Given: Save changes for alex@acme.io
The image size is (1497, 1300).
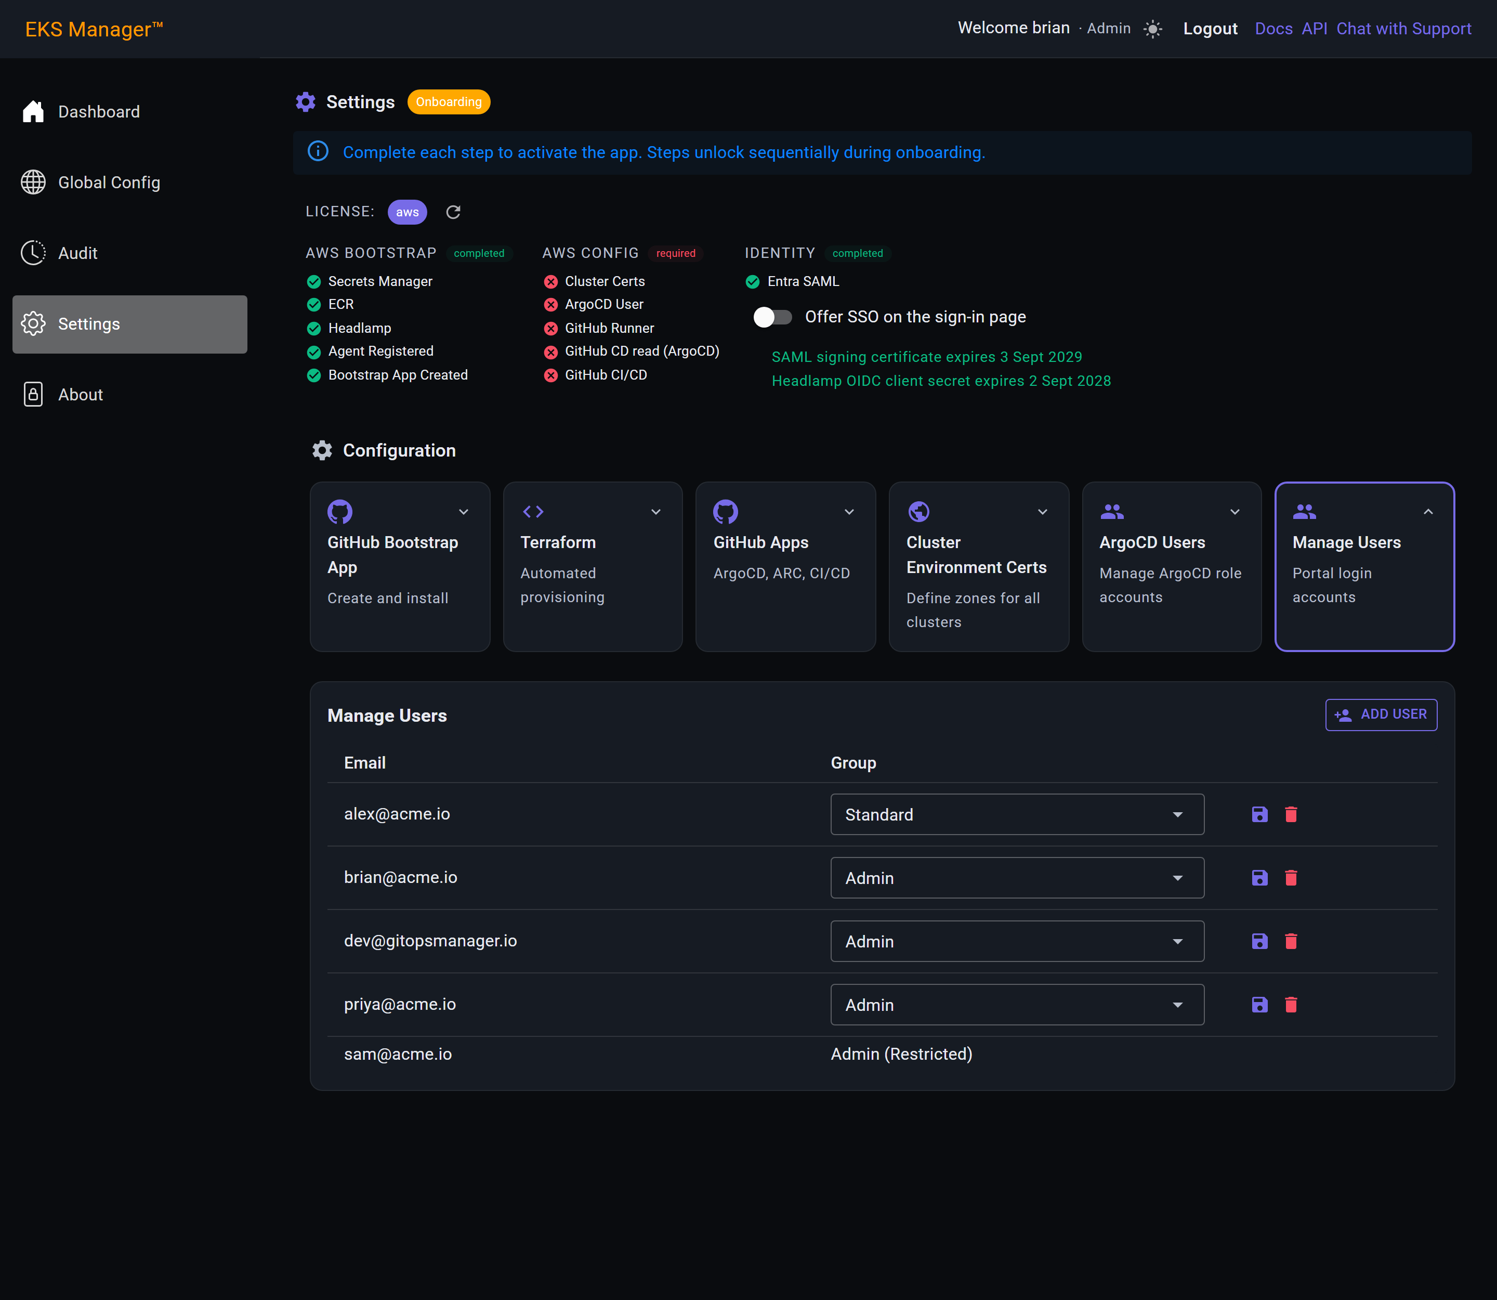Looking at the screenshot, I should tap(1260, 814).
